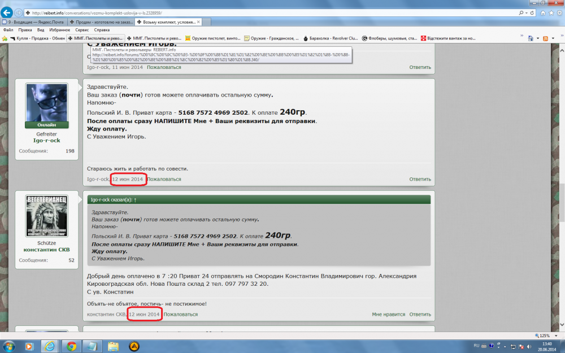Screen dimensions: 565x353
Task: Open the Избранное menu
Action: 59,30
